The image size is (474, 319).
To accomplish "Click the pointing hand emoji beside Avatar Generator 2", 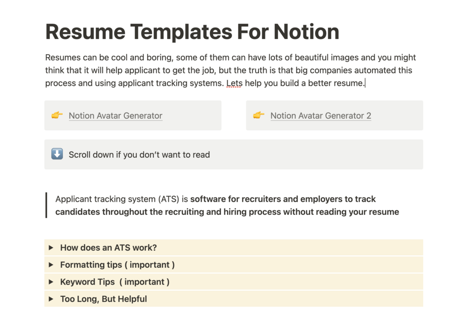I will point(258,115).
